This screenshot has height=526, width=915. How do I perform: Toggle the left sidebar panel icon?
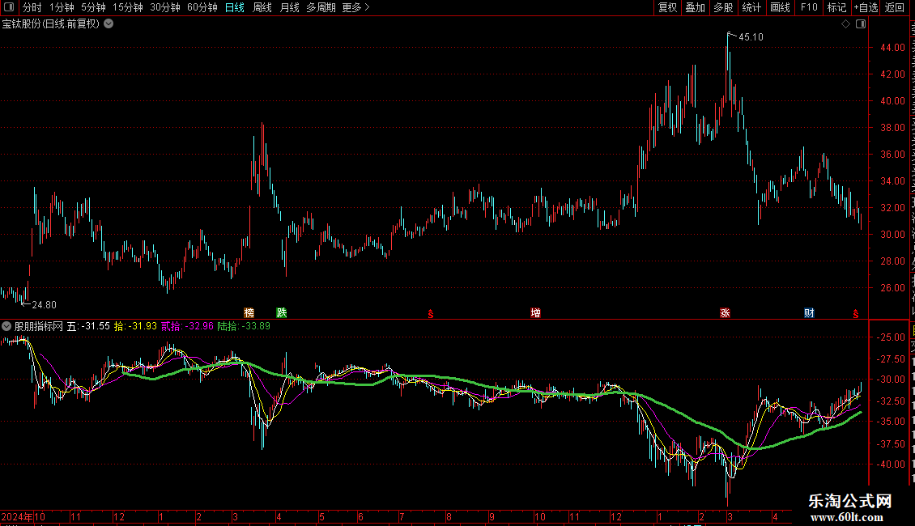[9, 7]
